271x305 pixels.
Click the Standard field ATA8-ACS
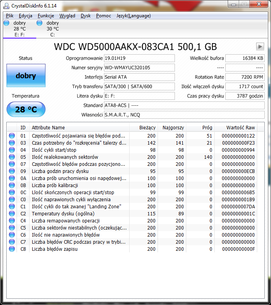pos(184,105)
